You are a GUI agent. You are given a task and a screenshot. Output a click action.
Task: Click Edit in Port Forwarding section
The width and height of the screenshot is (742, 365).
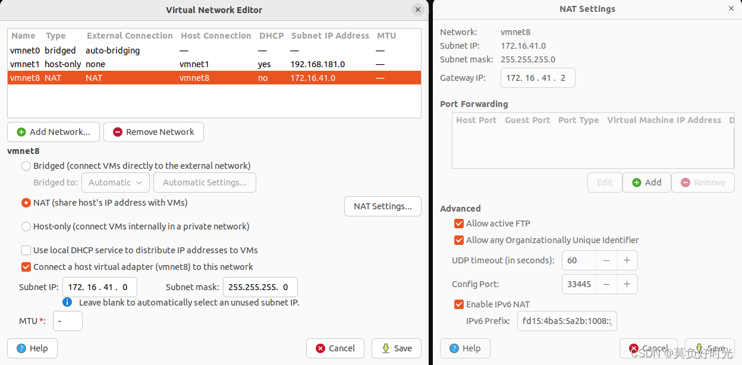(605, 182)
